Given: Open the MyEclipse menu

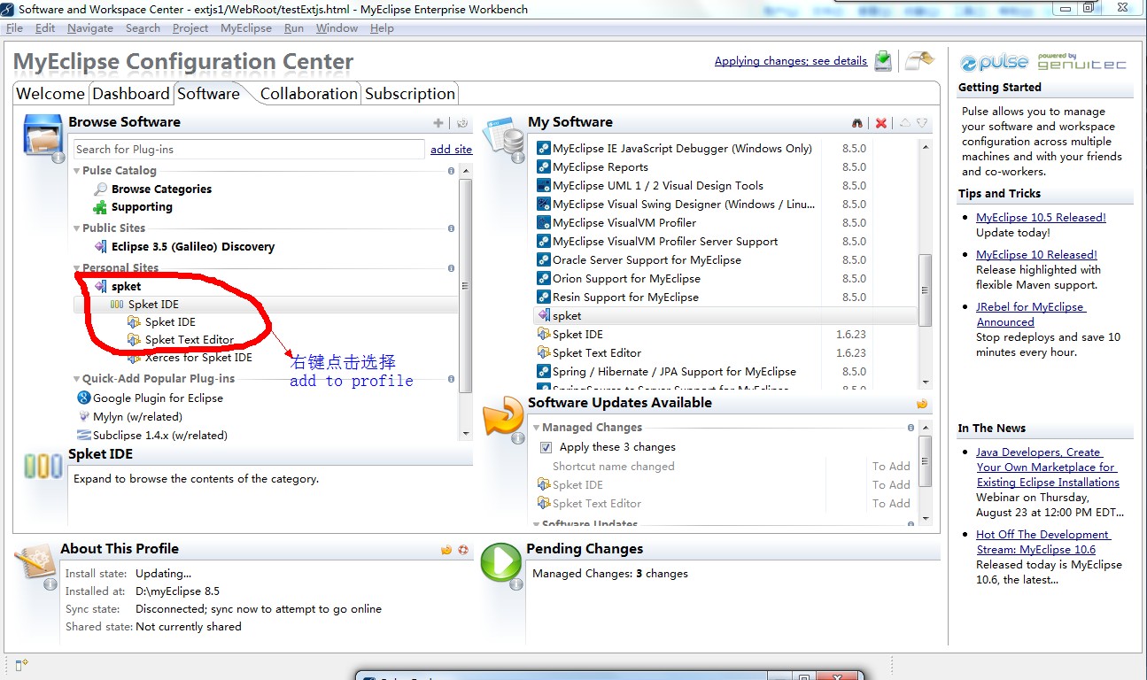Looking at the screenshot, I should pos(246,28).
